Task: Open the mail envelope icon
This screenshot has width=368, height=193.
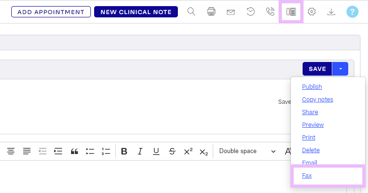Action: tap(231, 12)
